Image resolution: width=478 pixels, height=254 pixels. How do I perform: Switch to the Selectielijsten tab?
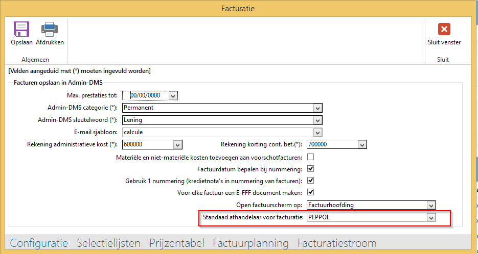pyautogui.click(x=108, y=243)
